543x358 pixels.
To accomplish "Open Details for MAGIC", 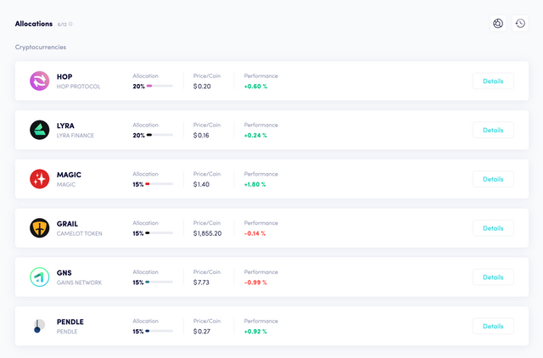I will 493,179.
